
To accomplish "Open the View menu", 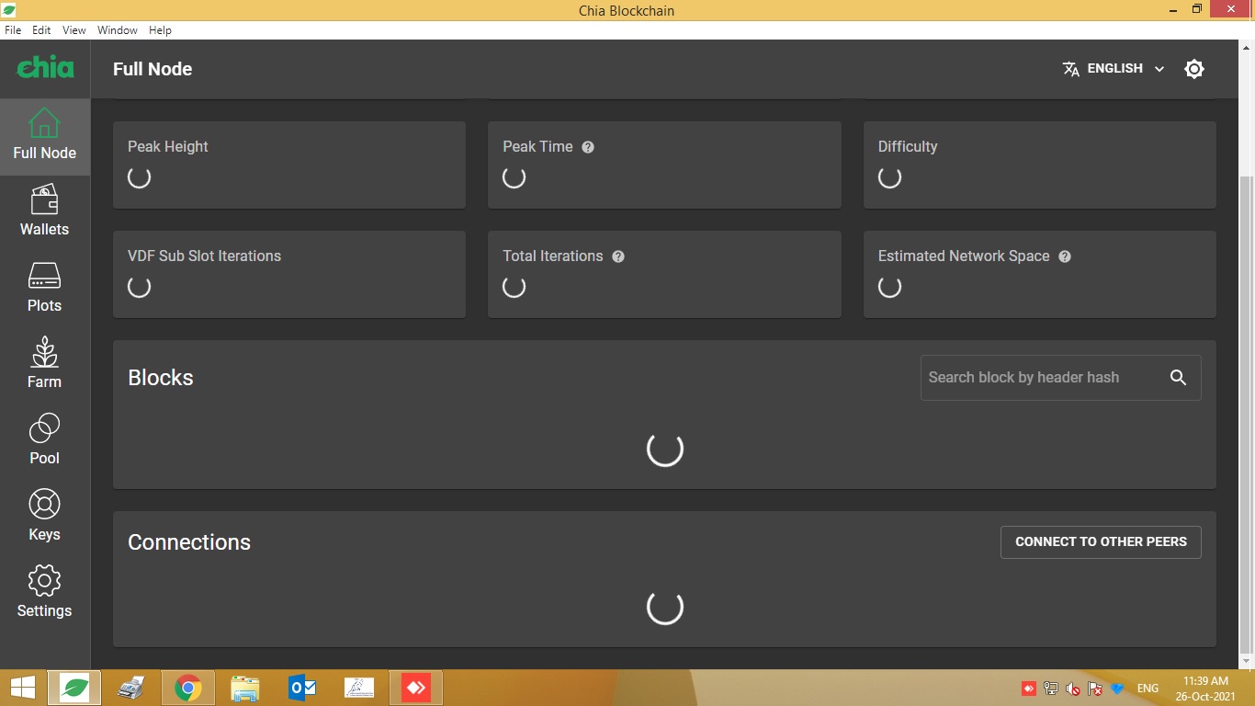I will coord(74,30).
